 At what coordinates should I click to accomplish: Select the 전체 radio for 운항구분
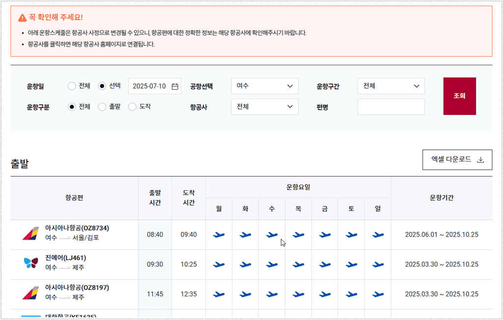72,107
